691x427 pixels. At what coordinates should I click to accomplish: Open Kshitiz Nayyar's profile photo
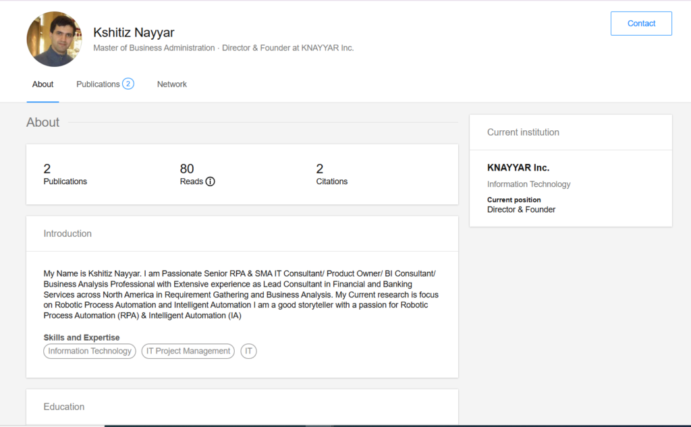[x=54, y=39]
